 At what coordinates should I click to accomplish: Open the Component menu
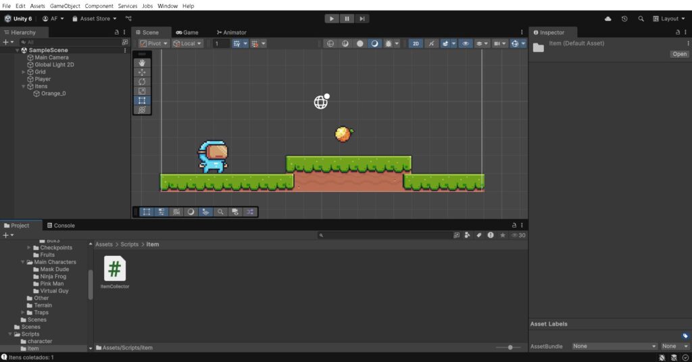[x=99, y=5]
